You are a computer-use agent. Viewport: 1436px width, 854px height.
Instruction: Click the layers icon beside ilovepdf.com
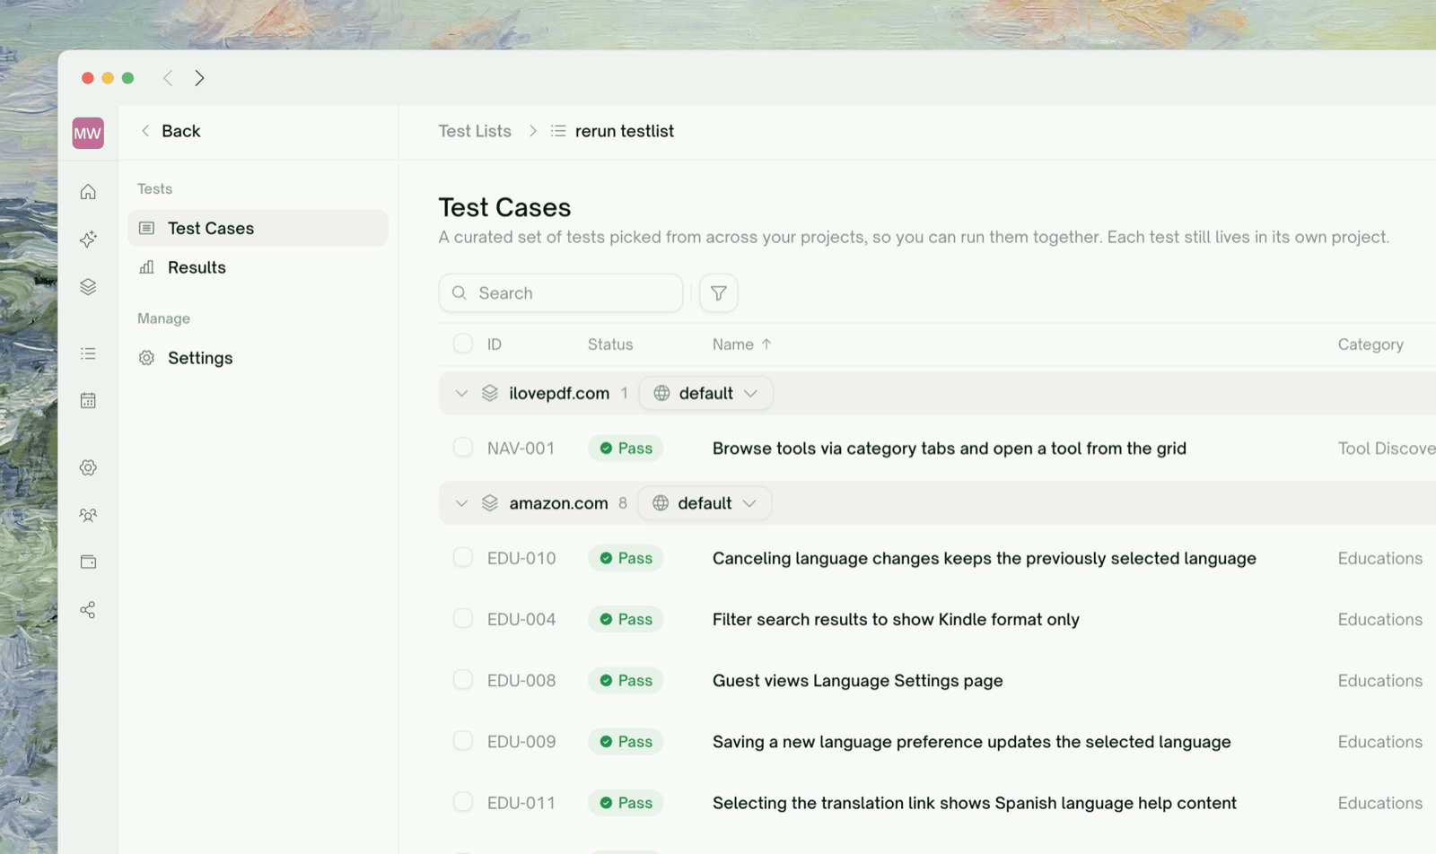click(x=490, y=393)
